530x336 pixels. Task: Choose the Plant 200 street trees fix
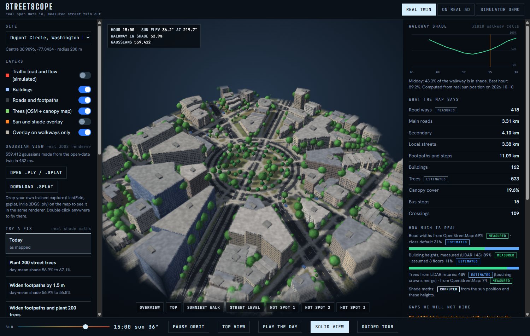tap(48, 266)
